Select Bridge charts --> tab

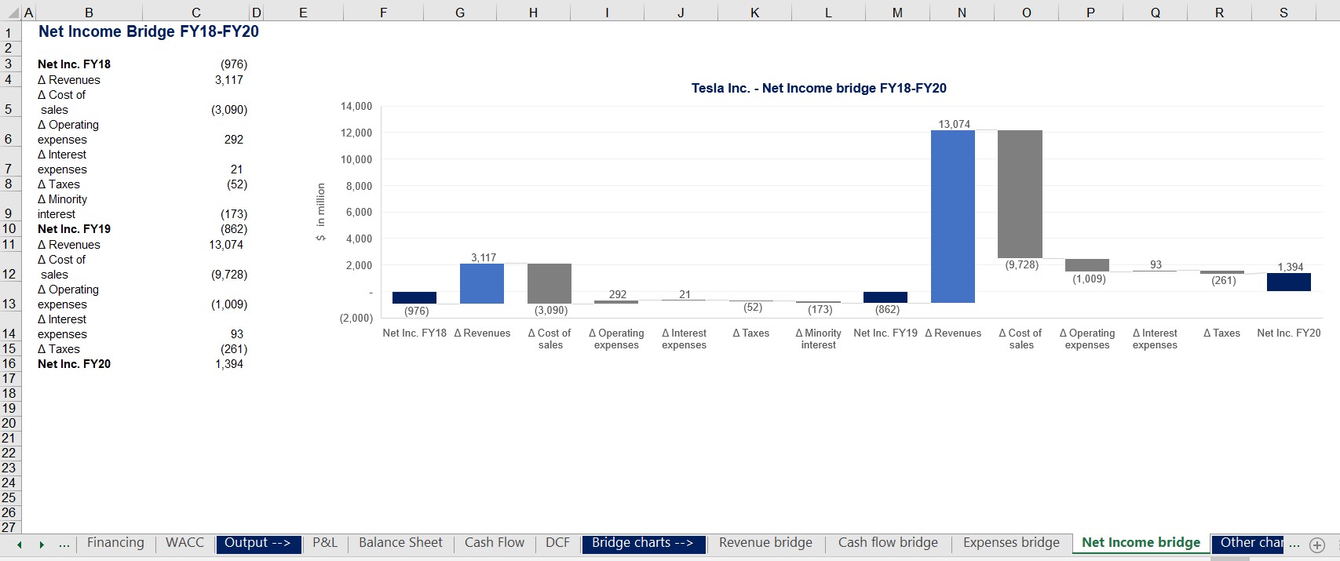(643, 543)
